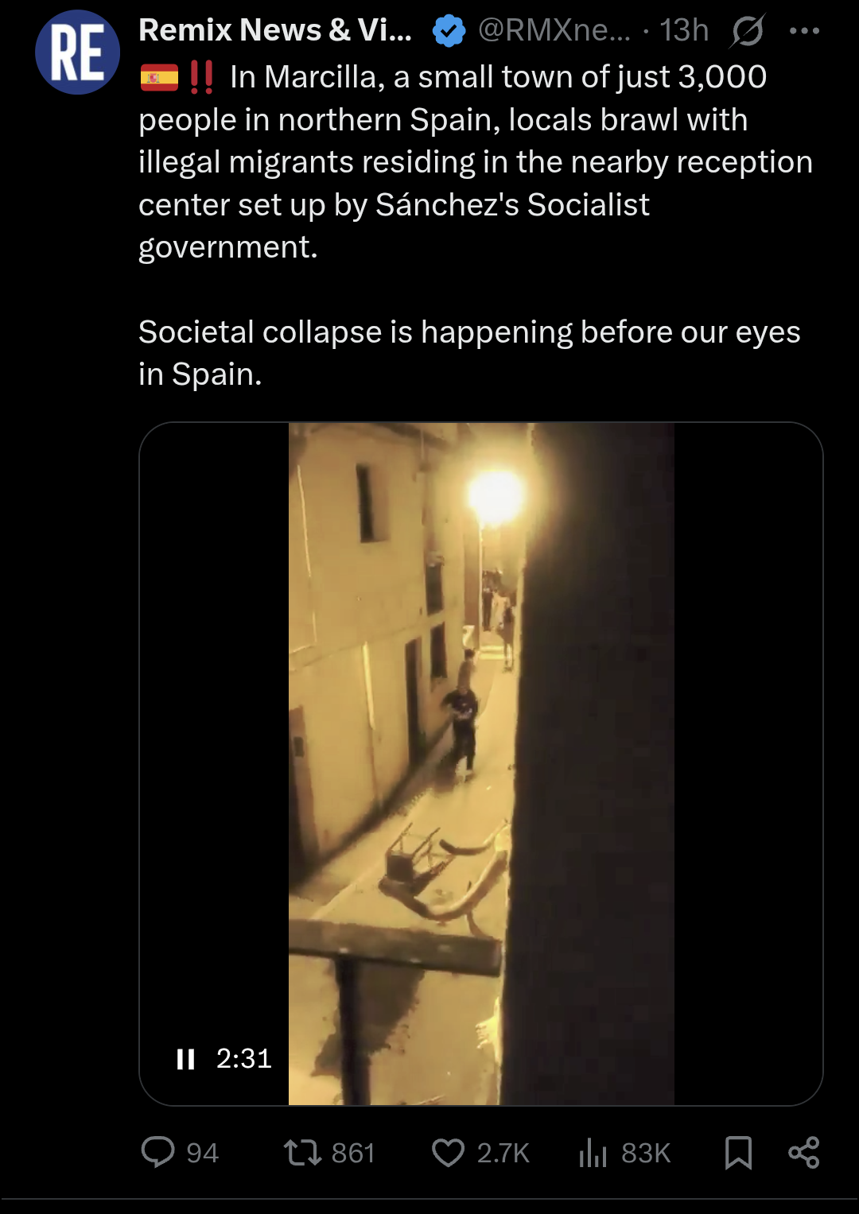Open the Remix News profile avatar
Viewport: 859px width, 1214px height.
pos(77,52)
